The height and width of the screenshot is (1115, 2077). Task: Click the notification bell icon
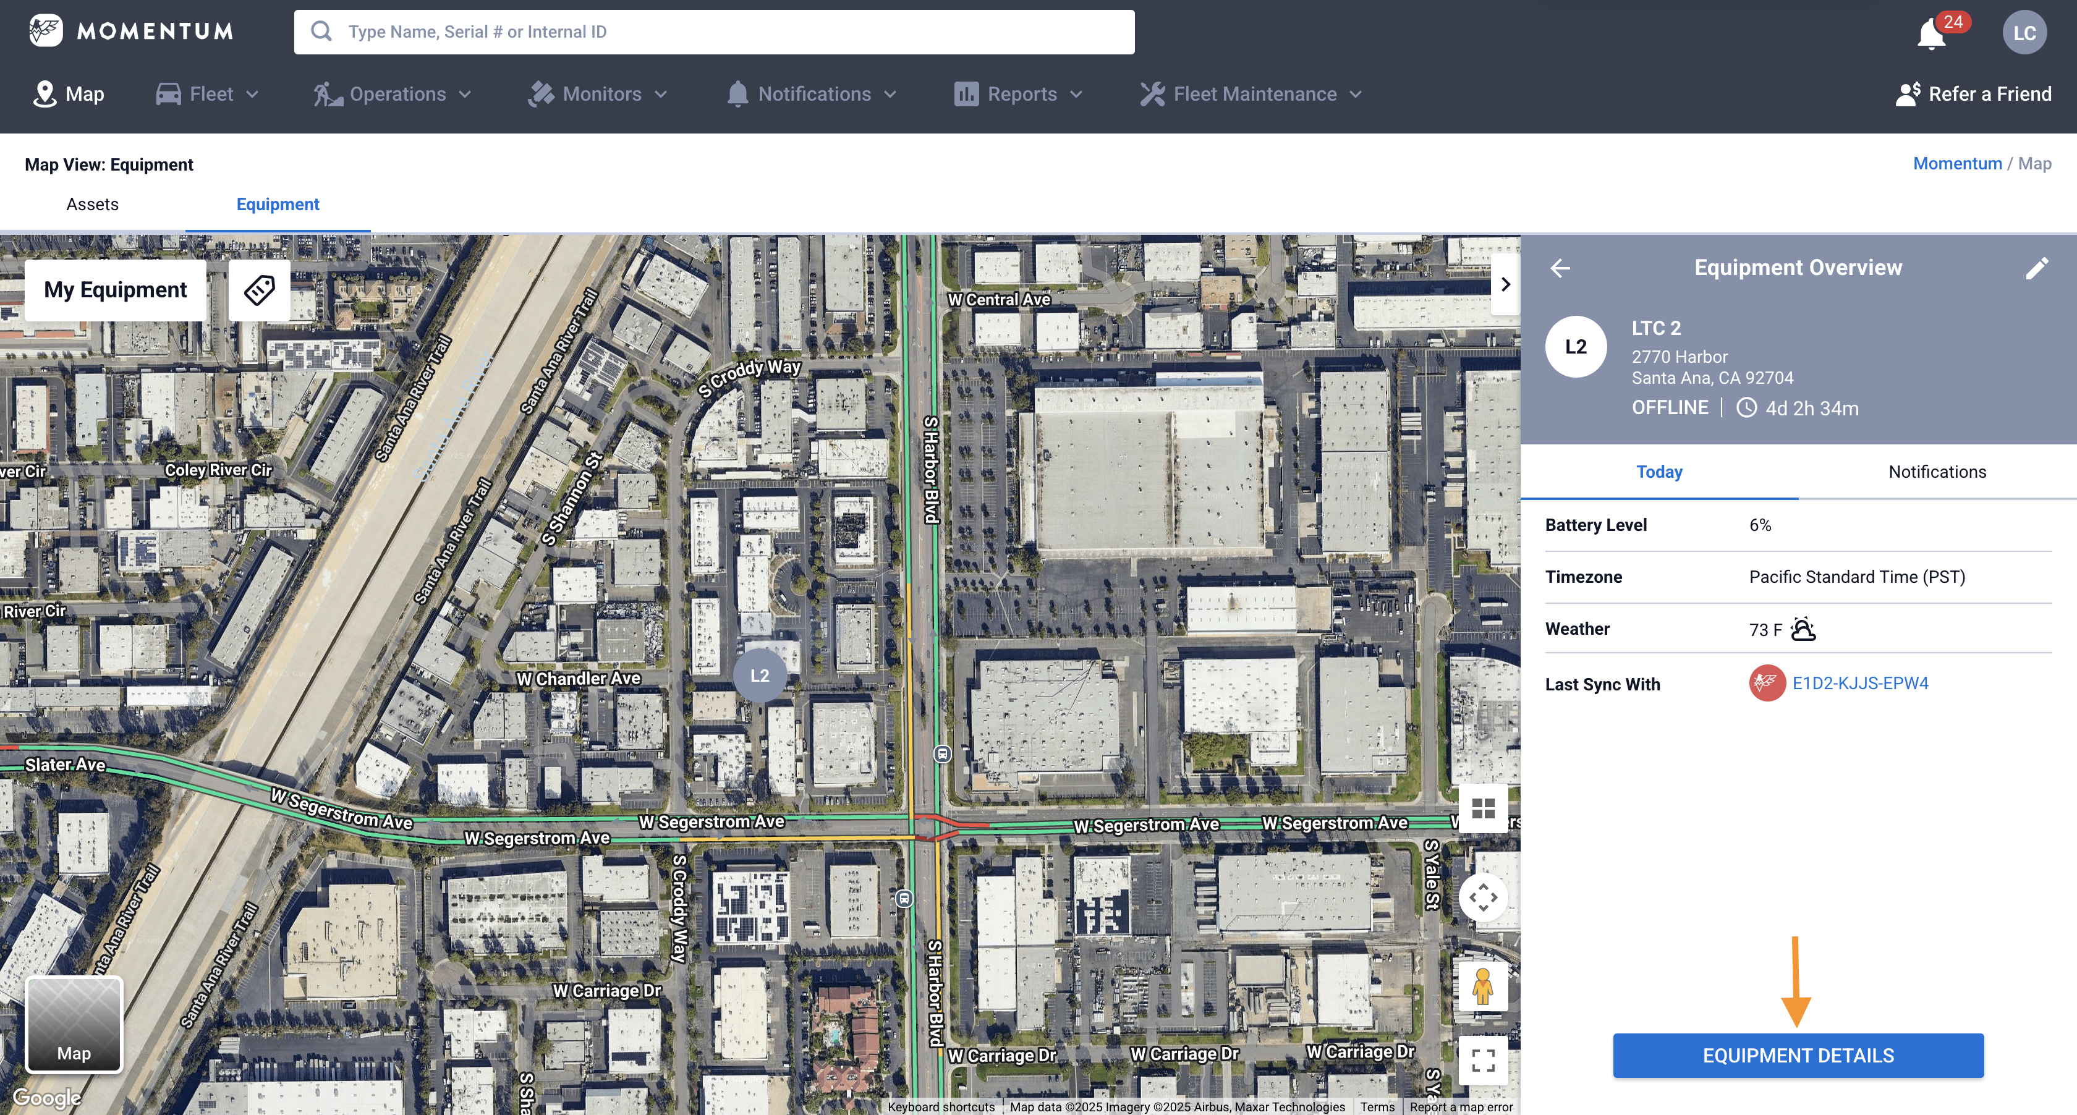point(1931,34)
